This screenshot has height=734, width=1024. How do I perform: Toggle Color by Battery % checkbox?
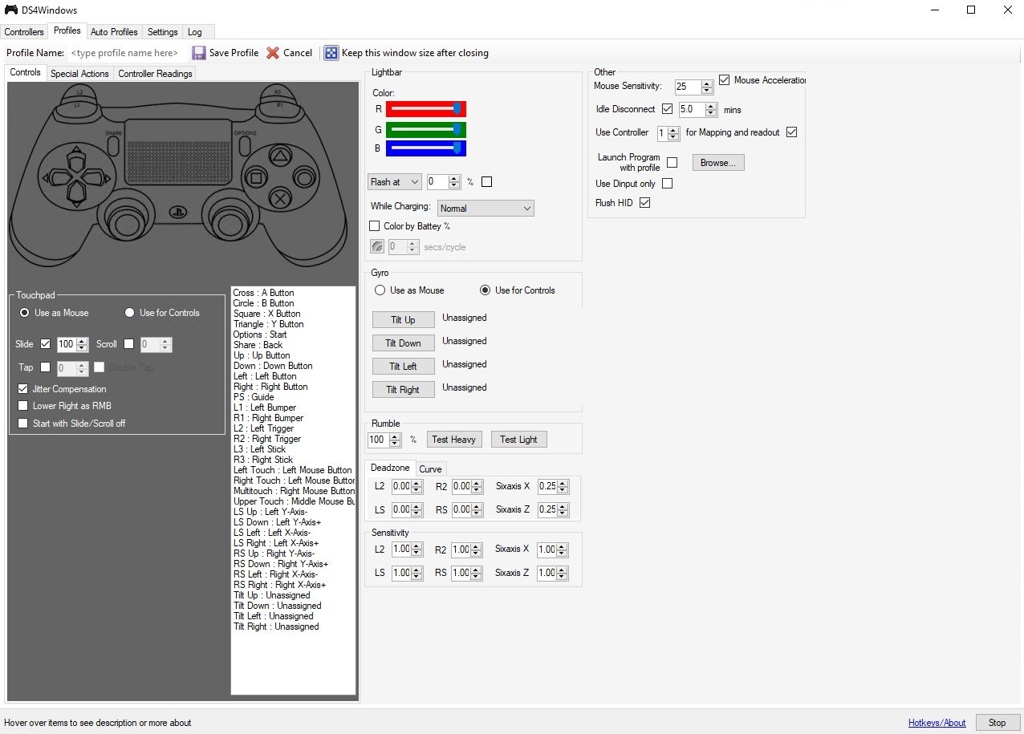tap(374, 226)
